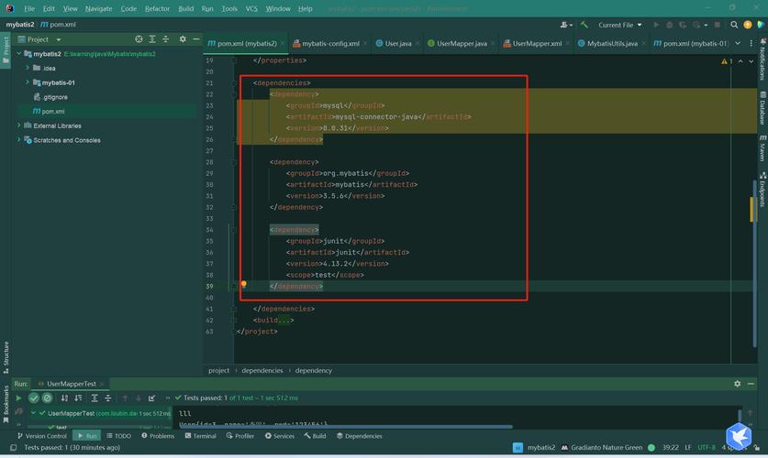Toggle the tool window bars icon in the status bar
Image resolution: width=768 pixels, height=458 pixels.
pyautogui.click(x=13, y=447)
